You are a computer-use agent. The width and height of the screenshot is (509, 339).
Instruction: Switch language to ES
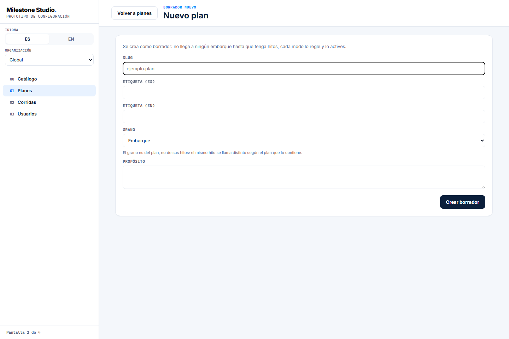tap(28, 39)
